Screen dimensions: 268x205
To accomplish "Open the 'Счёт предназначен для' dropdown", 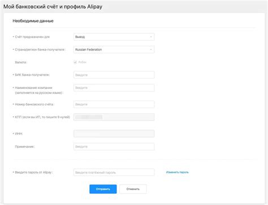I will pyautogui.click(x=114, y=37).
